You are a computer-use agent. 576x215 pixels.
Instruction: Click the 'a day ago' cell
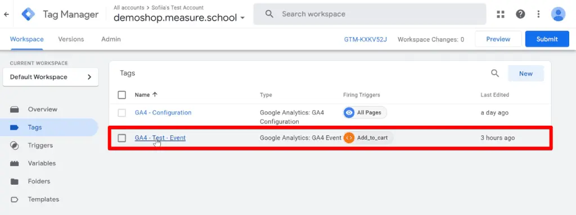tap(494, 113)
